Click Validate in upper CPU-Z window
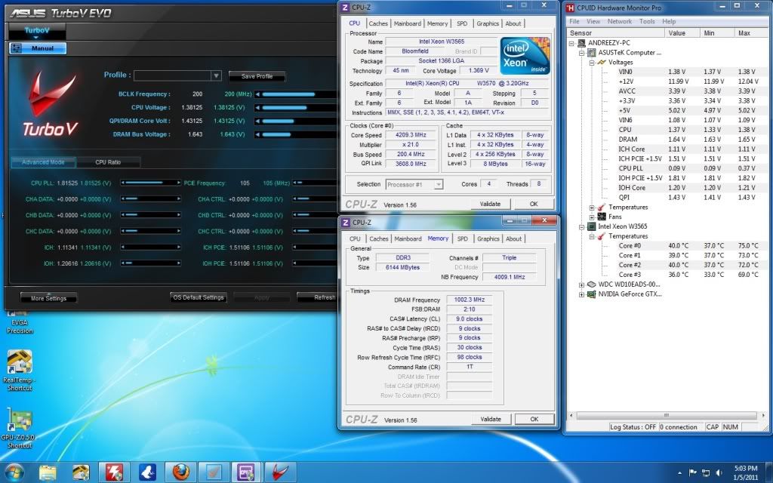This screenshot has height=483, width=773. (x=490, y=204)
